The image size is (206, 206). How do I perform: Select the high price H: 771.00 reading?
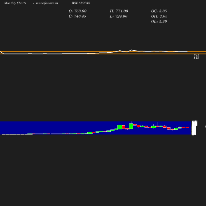[x=119, y=11]
